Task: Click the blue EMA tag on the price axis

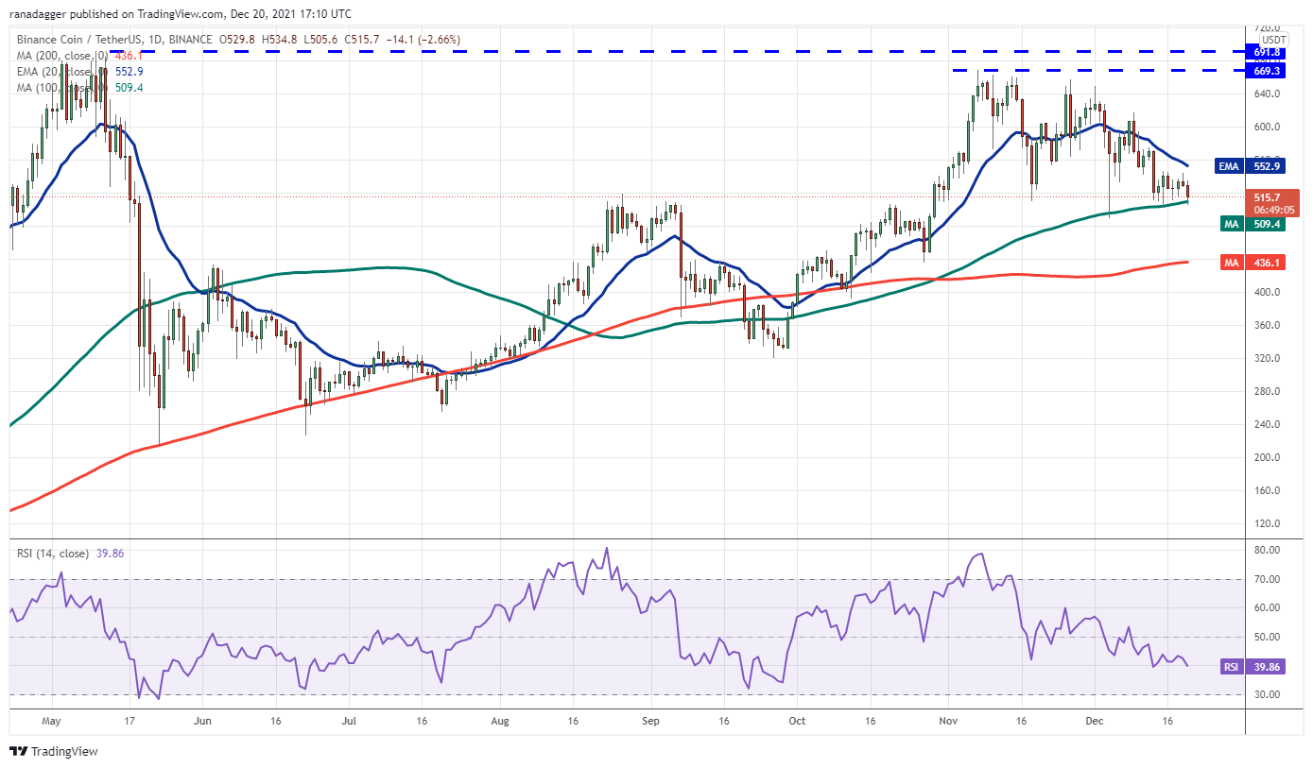Action: point(1229,166)
